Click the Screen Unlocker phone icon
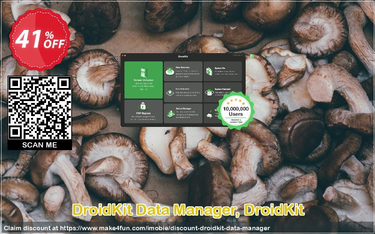This screenshot has height=234, width=375. pyautogui.click(x=143, y=72)
